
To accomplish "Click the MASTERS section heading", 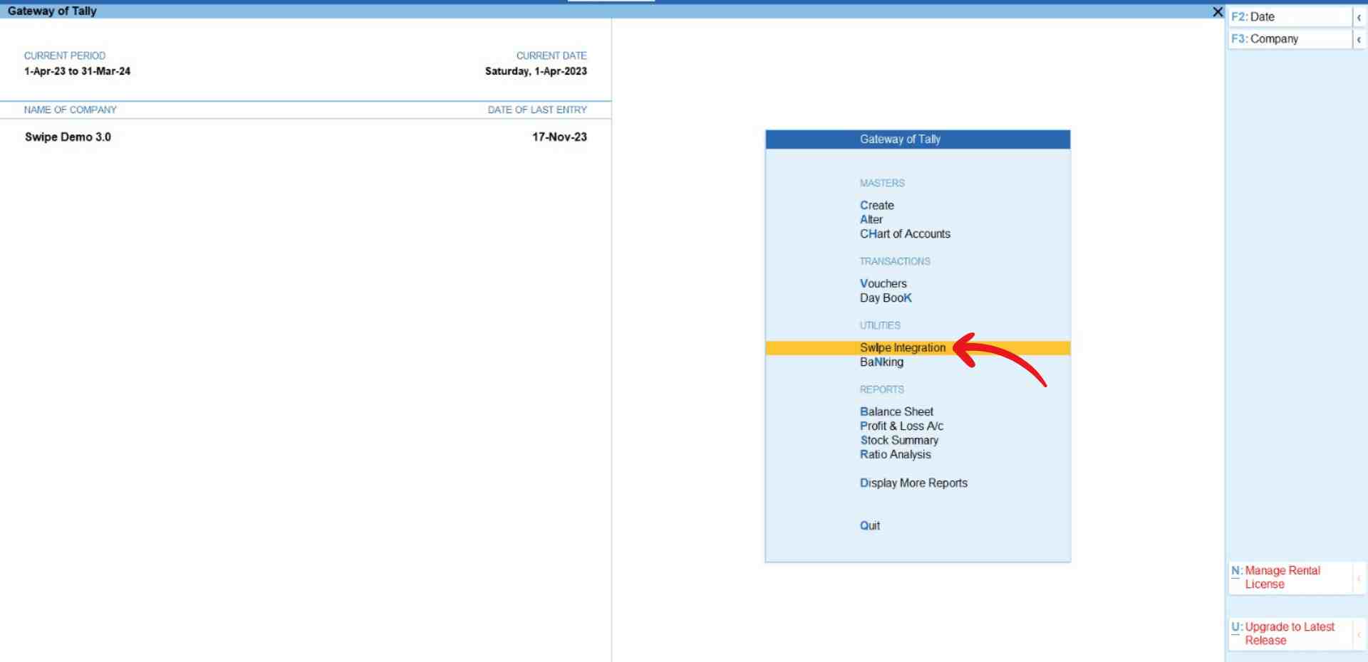I will [882, 183].
